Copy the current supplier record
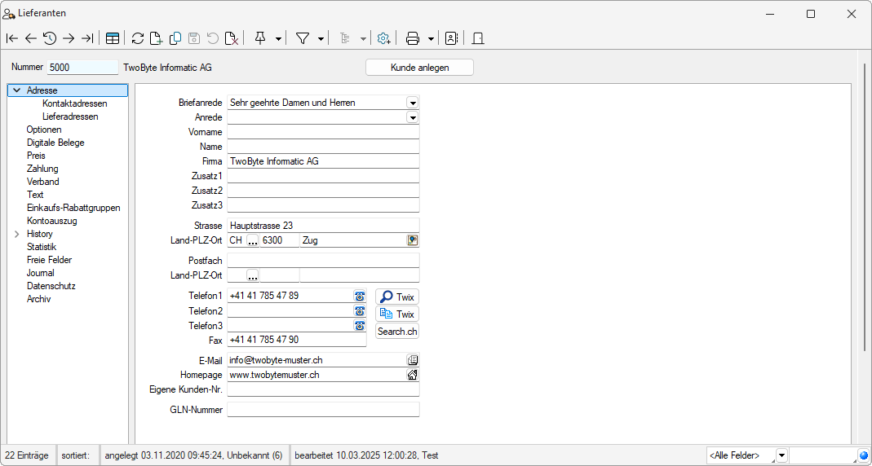Image resolution: width=872 pixels, height=466 pixels. [x=175, y=38]
